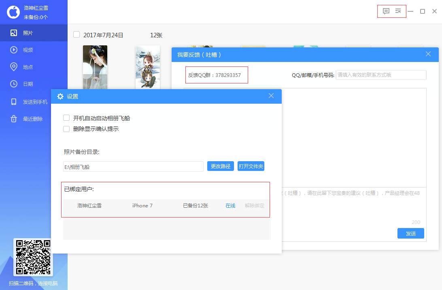The image size is (442, 290).
Task: Click the app logo avatar in sidebar
Action: (x=13, y=12)
